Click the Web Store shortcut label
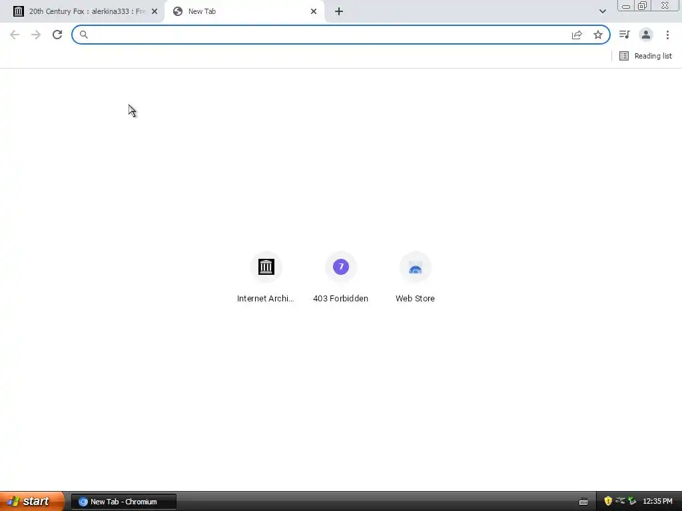Viewport: 682px width, 511px height. point(415,299)
